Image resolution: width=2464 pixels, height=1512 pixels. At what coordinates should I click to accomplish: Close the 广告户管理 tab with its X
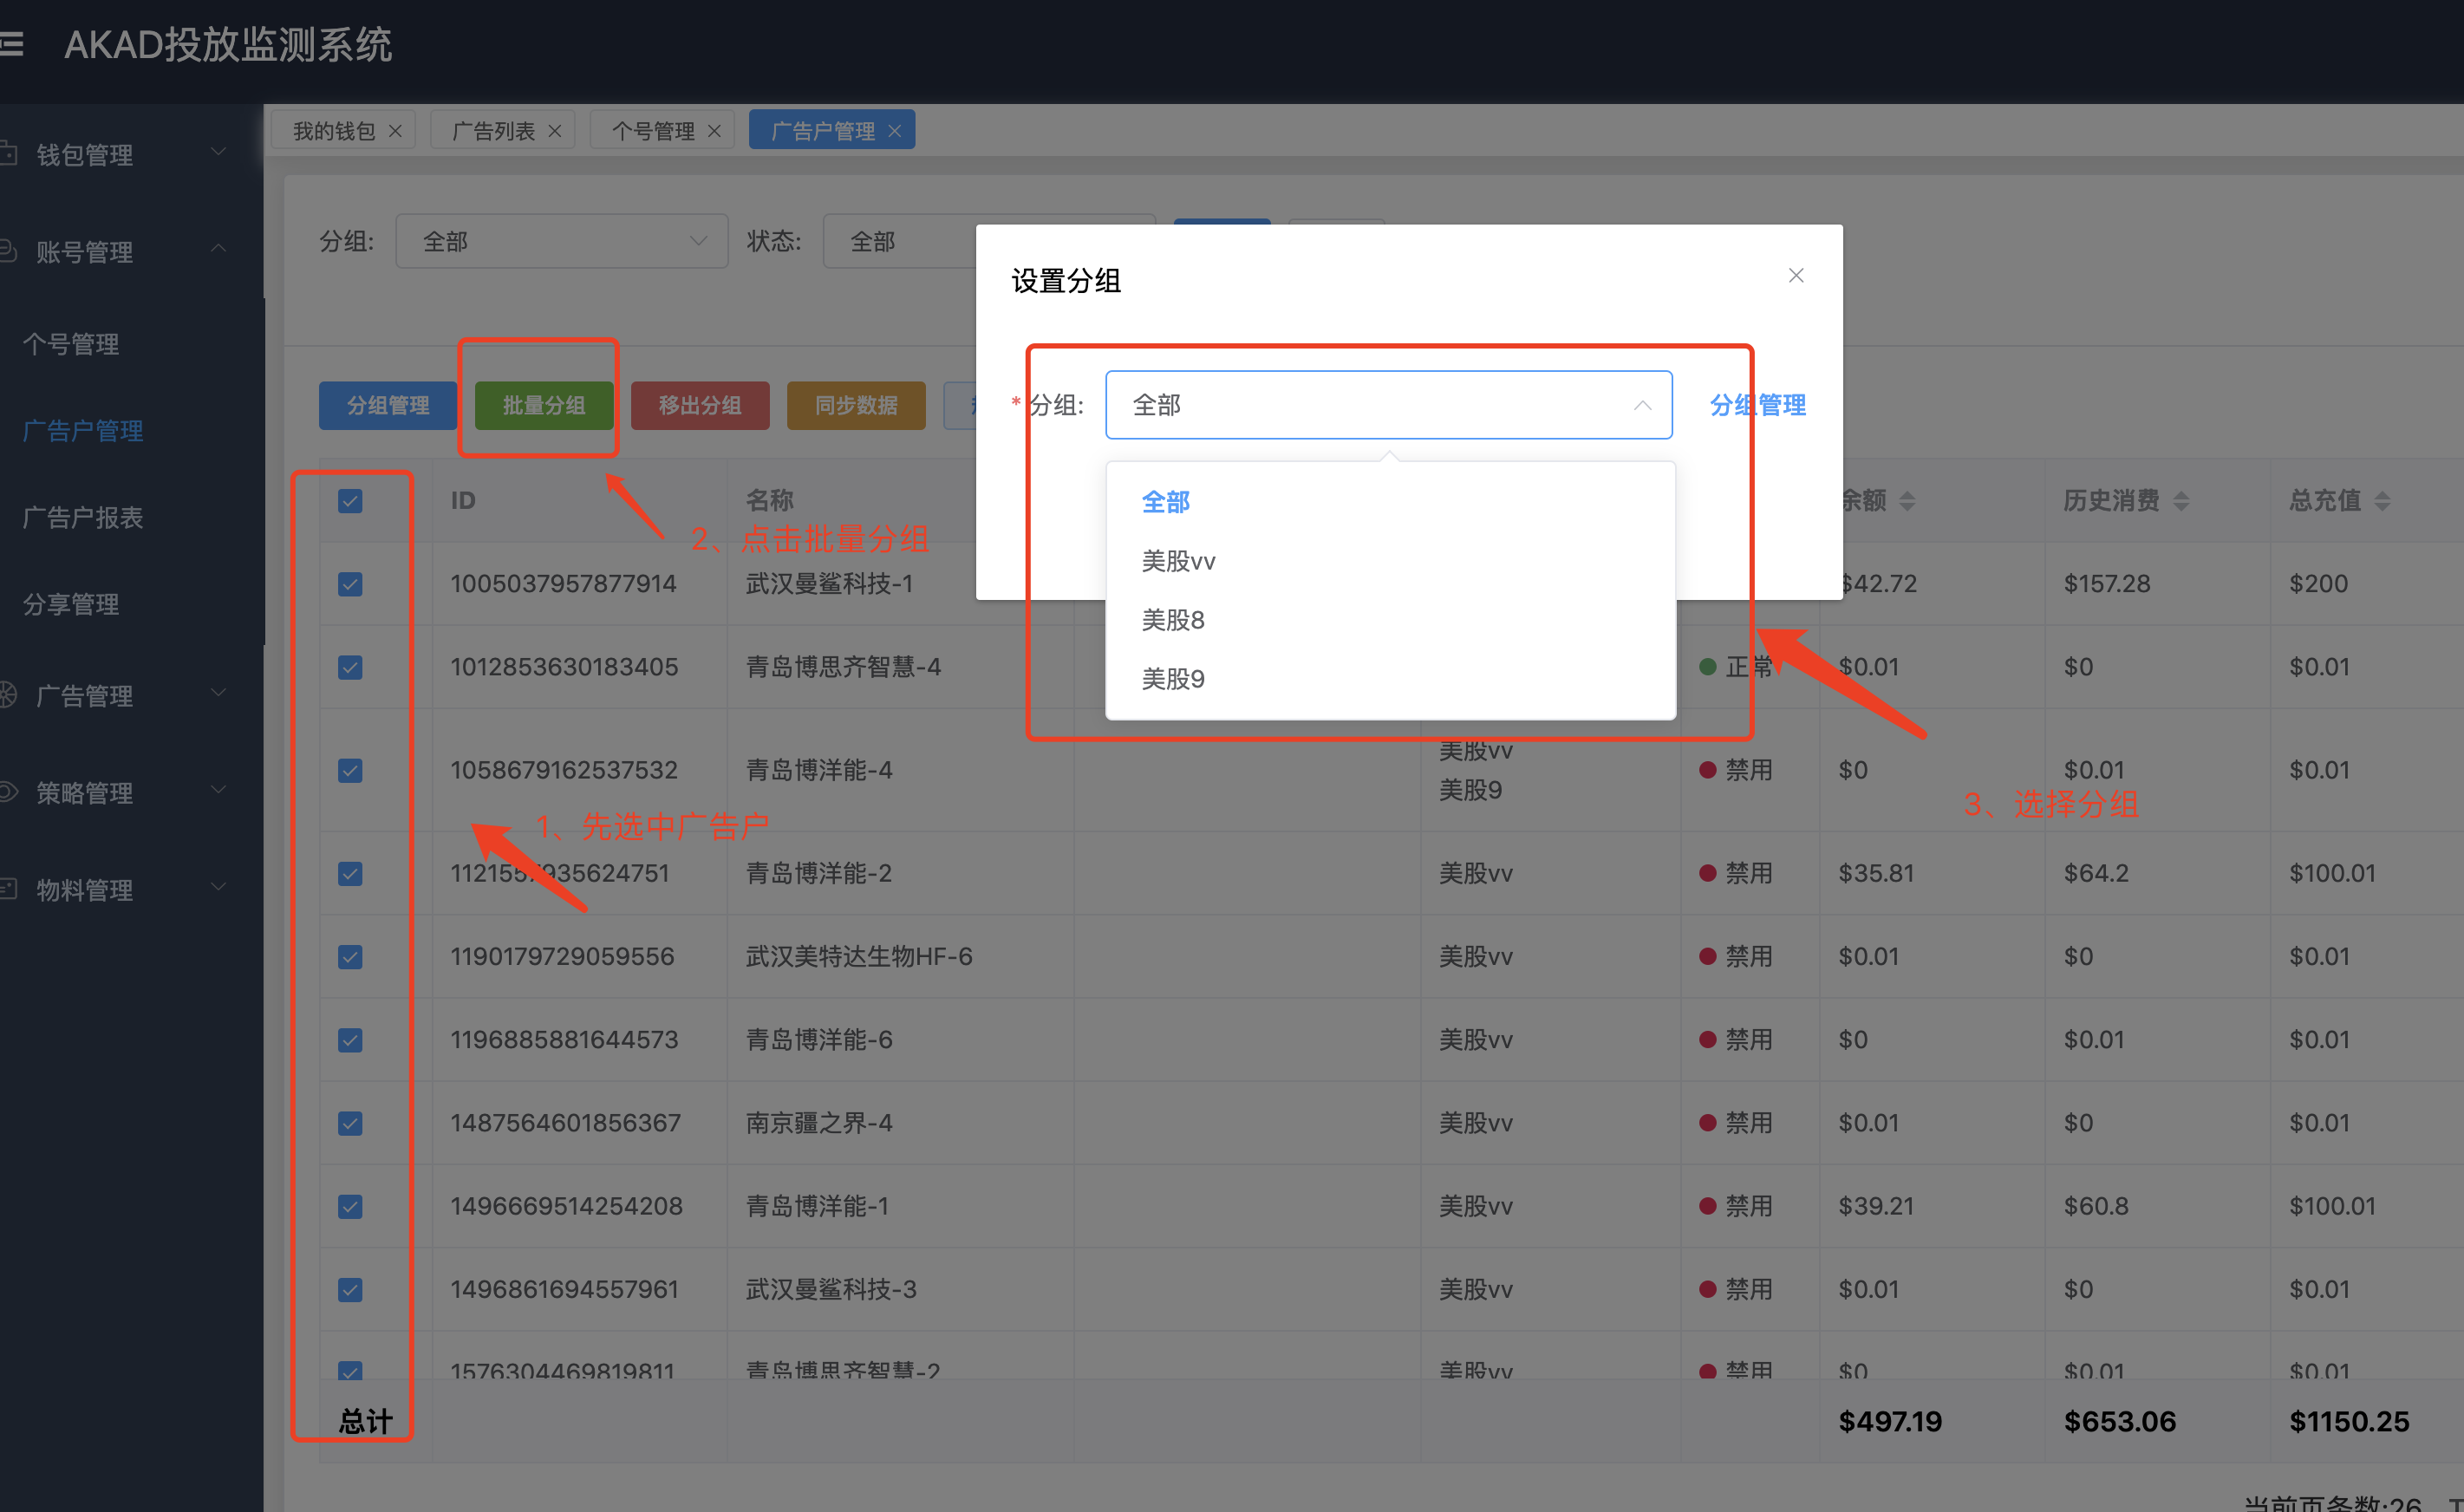click(x=894, y=131)
